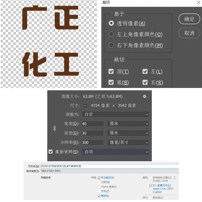202x202 pixels.
Task: Open the 尺寸 dimensions unit dropdown arrow
Action: click(85, 106)
